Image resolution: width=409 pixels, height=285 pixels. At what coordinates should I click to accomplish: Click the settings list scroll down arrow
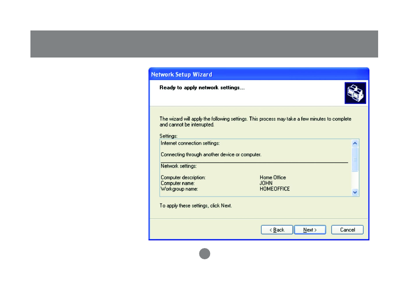355,192
